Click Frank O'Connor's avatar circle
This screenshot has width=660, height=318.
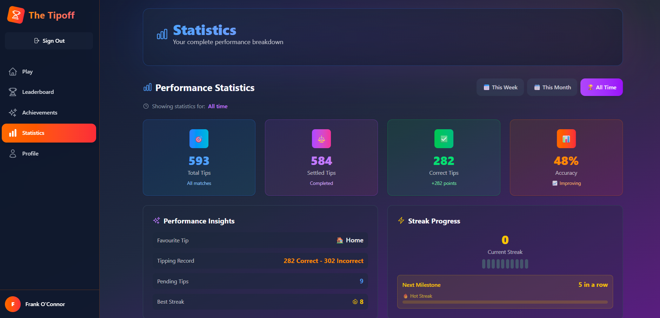(13, 304)
